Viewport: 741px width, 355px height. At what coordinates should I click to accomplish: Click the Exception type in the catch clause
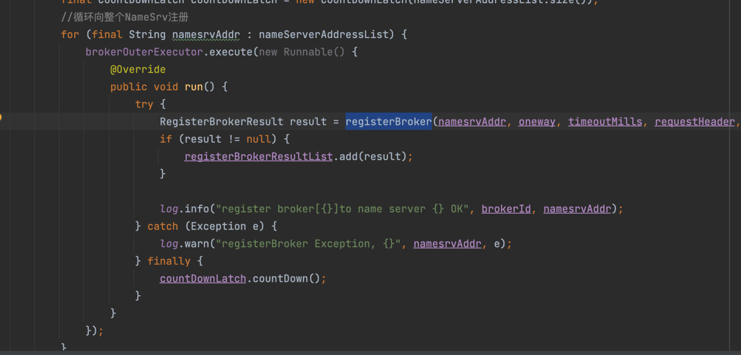click(x=218, y=226)
